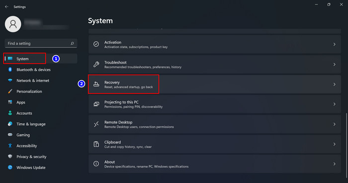Click the Find a setting field
This screenshot has height=183, width=348.
41,43
